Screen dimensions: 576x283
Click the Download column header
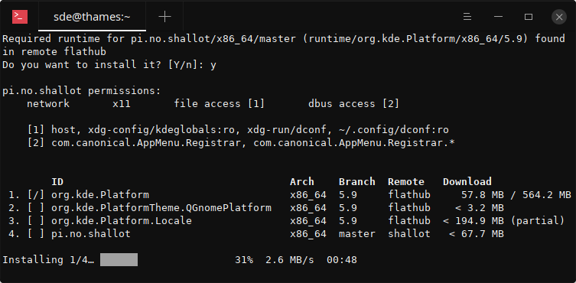[x=467, y=181]
